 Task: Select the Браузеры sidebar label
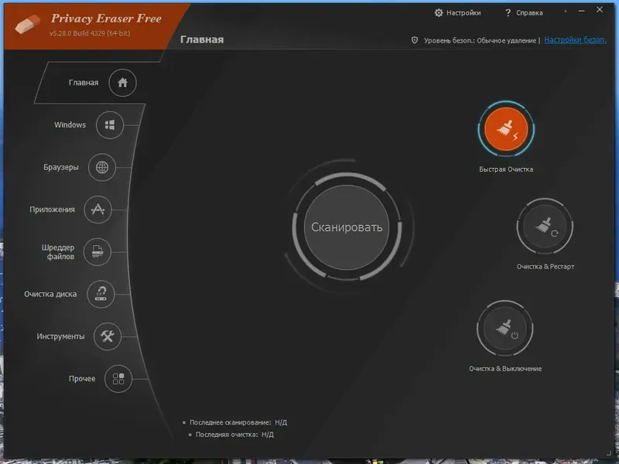tap(61, 167)
